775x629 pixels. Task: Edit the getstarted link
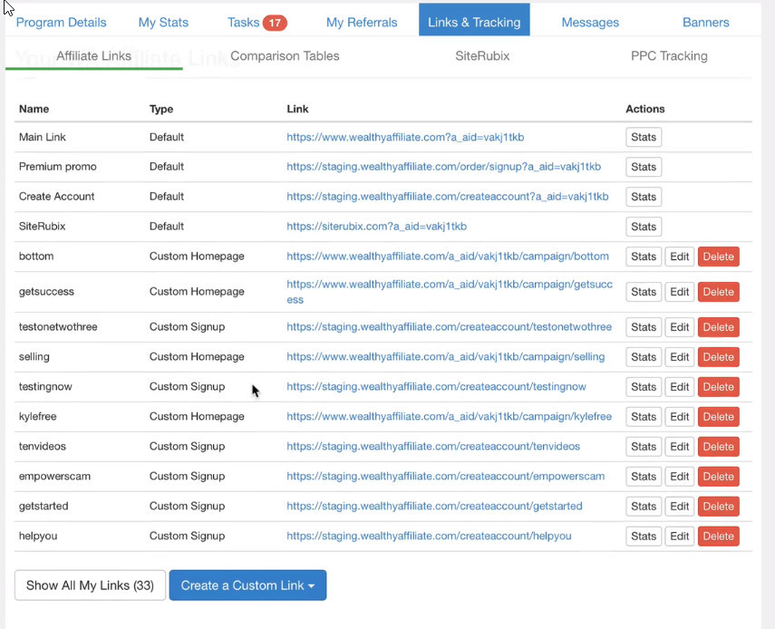(680, 506)
